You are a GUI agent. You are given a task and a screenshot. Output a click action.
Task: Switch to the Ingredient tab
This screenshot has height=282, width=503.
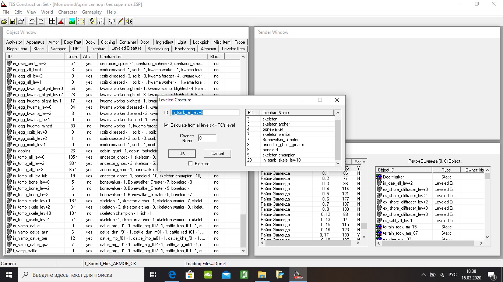(x=164, y=42)
